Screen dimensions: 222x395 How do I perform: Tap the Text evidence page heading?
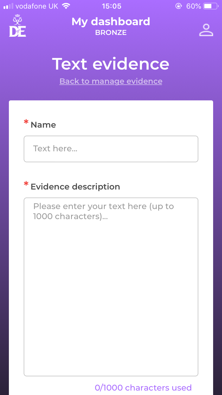pos(111,64)
